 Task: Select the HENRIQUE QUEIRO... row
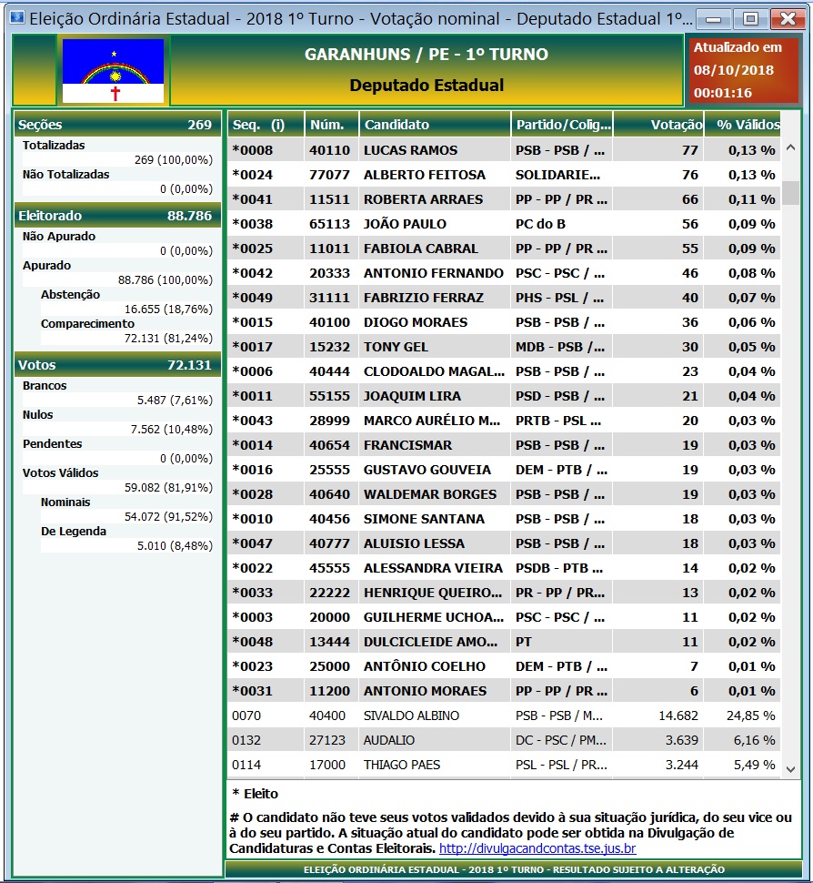504,593
